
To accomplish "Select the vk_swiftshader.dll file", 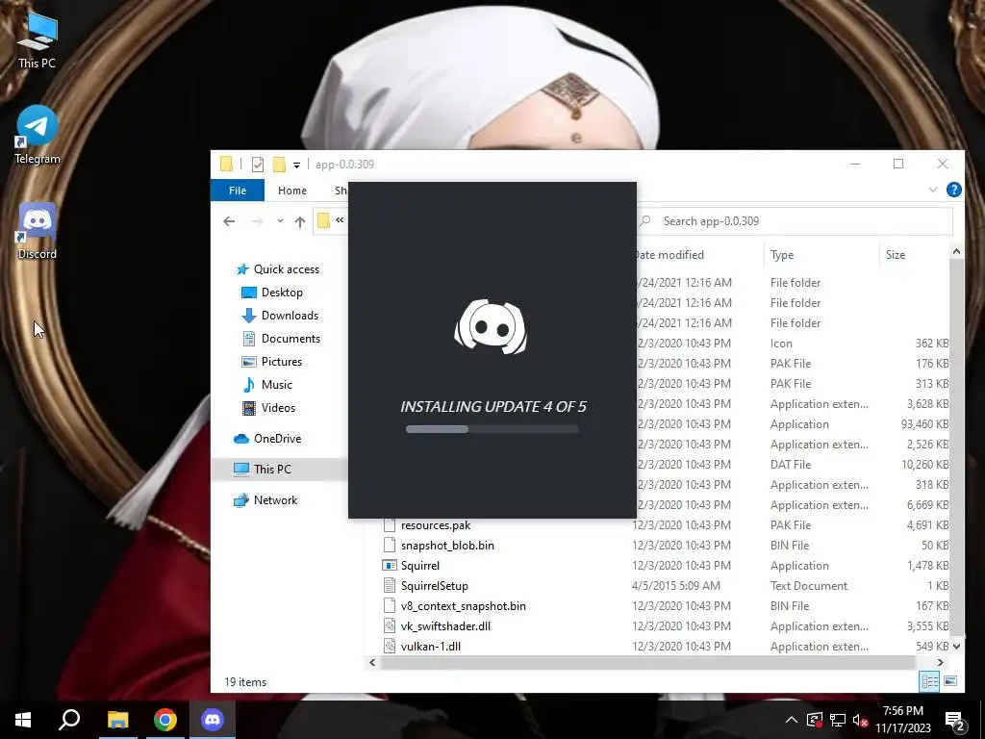I will [446, 625].
